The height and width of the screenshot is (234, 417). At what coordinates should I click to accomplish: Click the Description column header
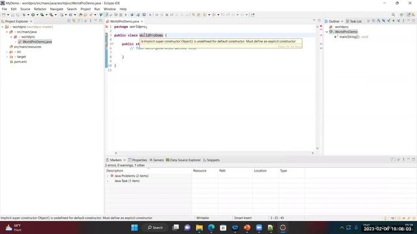click(x=149, y=170)
